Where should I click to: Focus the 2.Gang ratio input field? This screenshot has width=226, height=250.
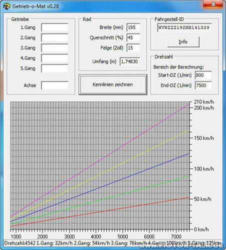pos(55,37)
